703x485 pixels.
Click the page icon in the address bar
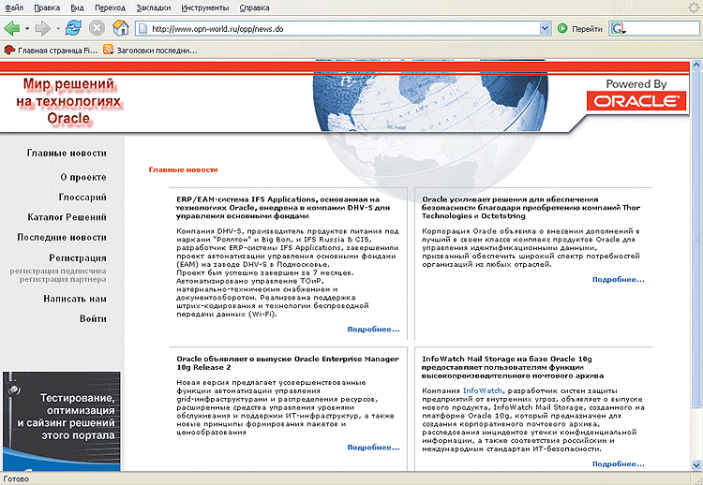pyautogui.click(x=142, y=29)
